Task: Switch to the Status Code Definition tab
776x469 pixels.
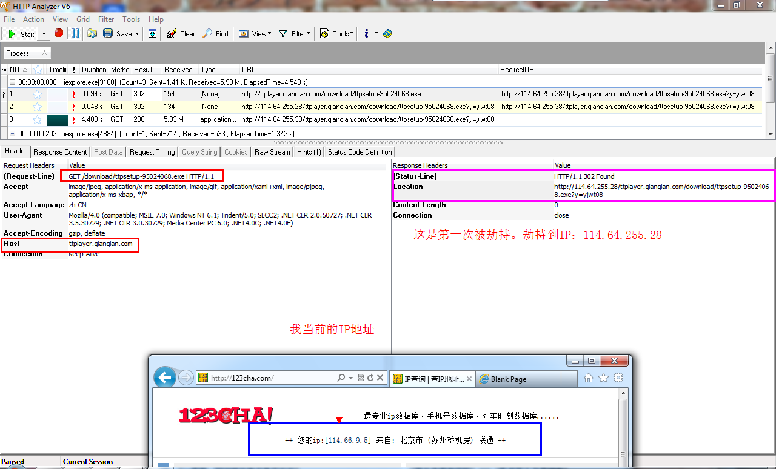Action: [x=360, y=152]
